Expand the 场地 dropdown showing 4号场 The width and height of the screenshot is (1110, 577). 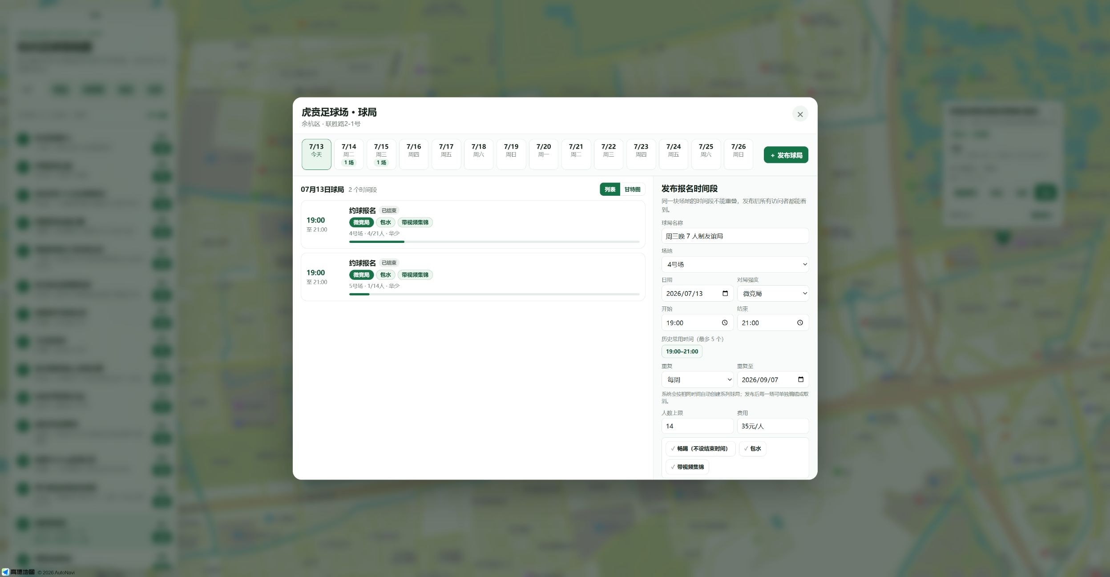(x=735, y=264)
